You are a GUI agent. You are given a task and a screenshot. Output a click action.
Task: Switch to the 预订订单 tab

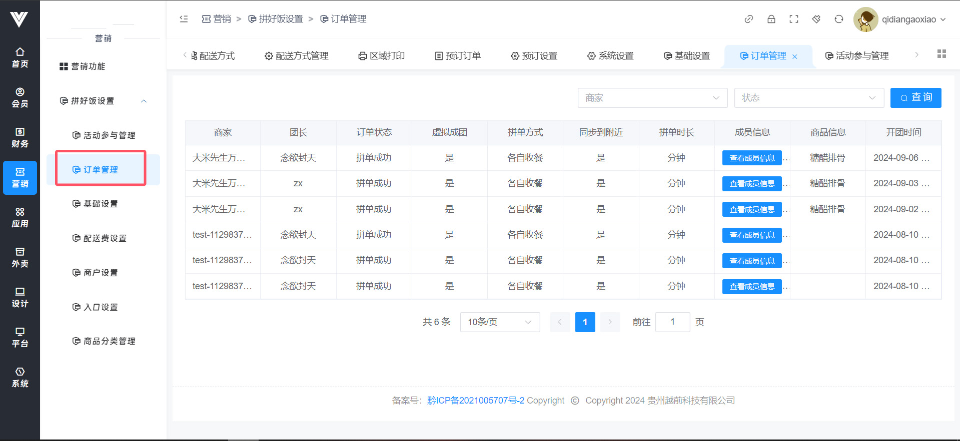(x=458, y=56)
